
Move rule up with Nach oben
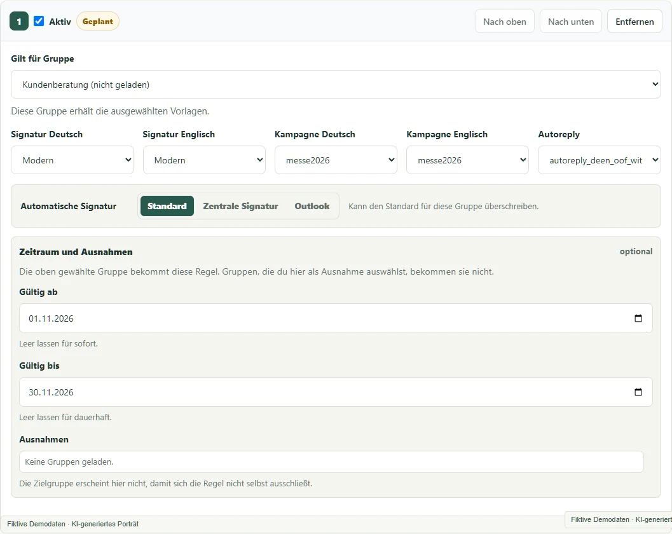click(504, 22)
